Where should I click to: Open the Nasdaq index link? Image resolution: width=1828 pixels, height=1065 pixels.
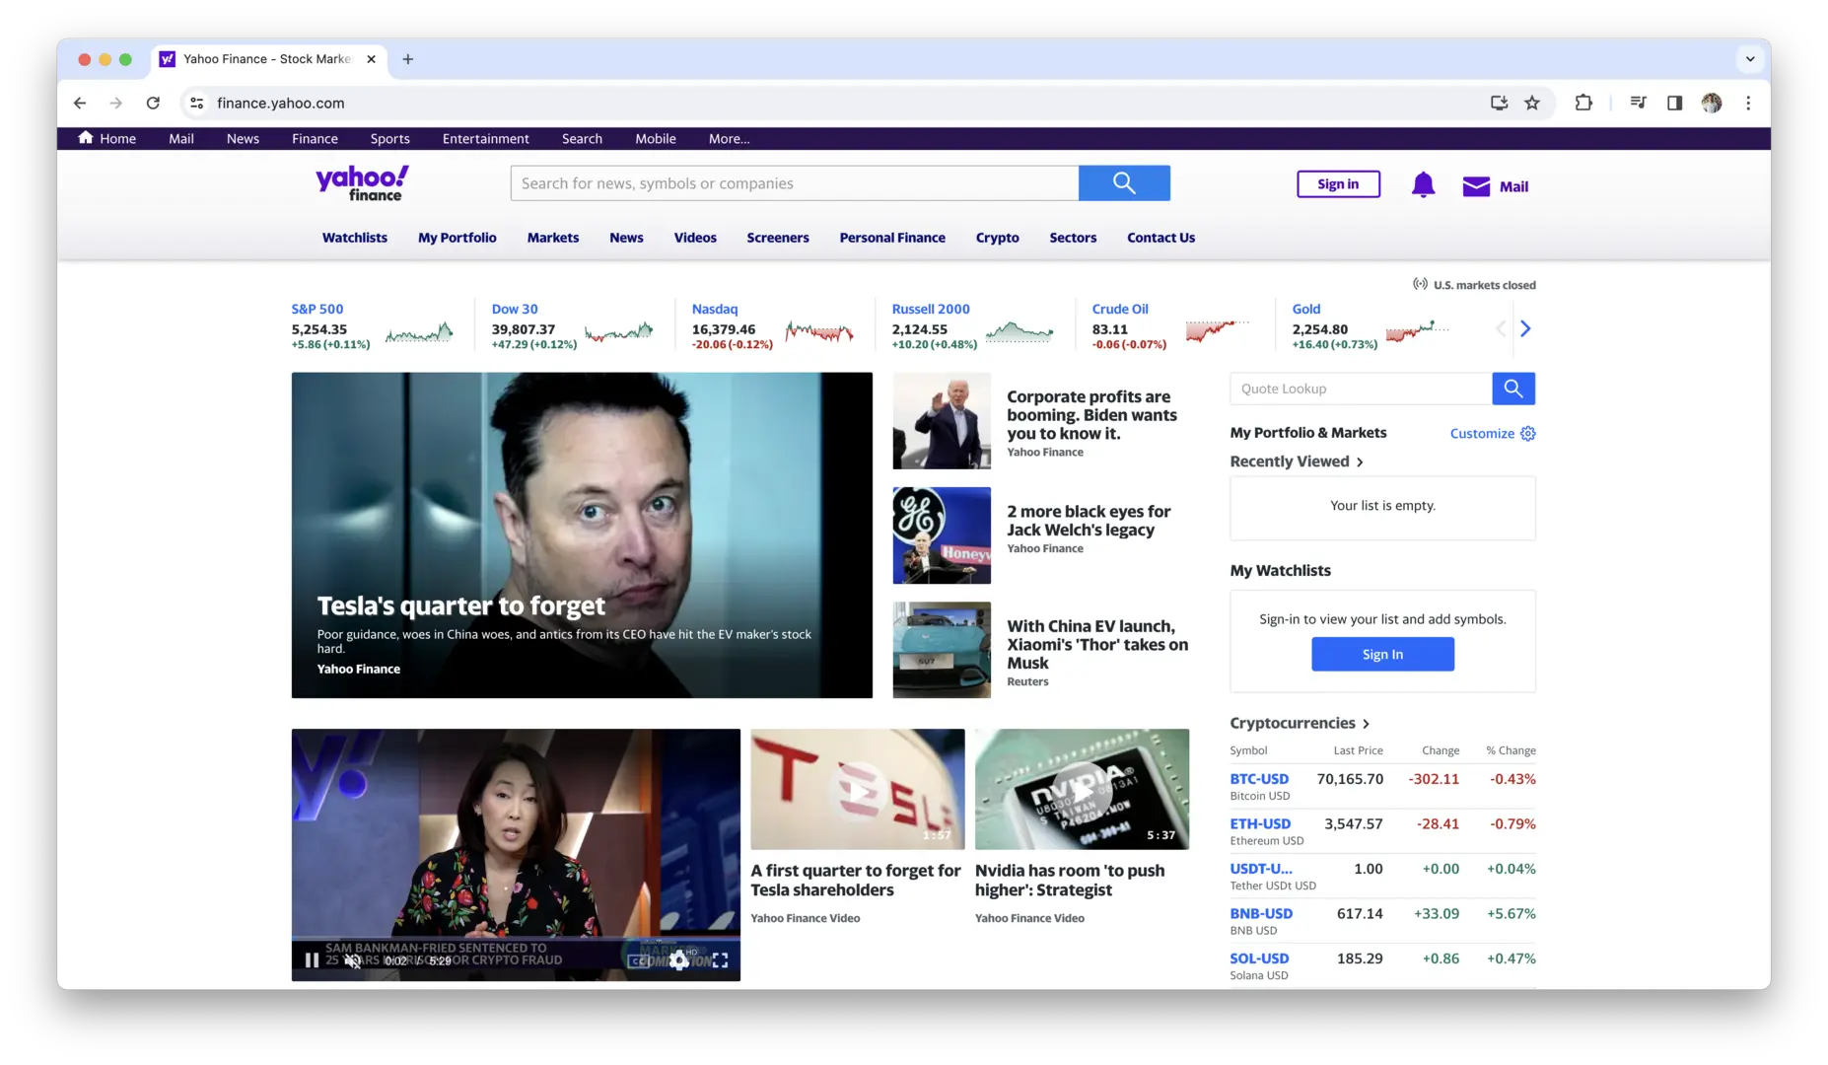coord(715,309)
